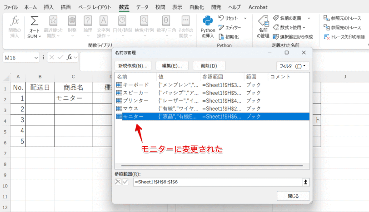Click the cancel X beside 参照範囲 field
Viewport: 369px width, 212px height.
118,182
